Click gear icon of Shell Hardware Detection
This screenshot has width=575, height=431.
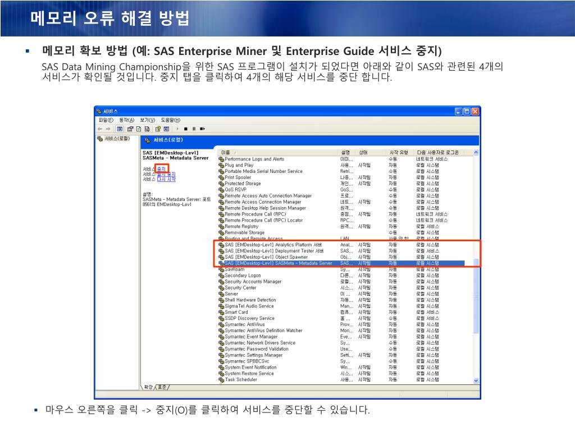click(221, 300)
